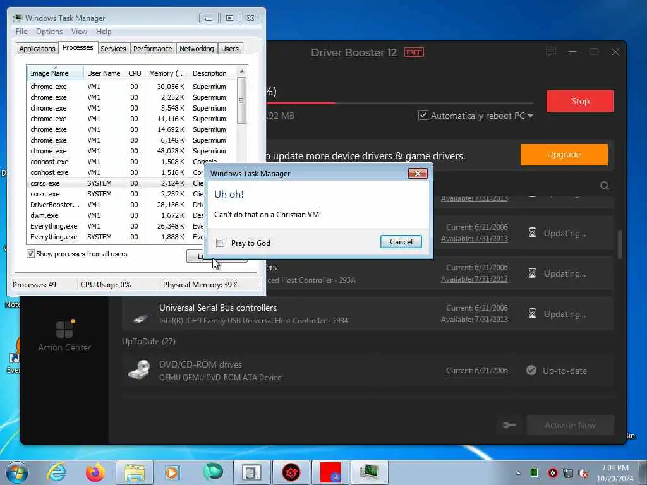This screenshot has height=485, width=647.
Task: Open the Driver Booster feedback icon
Action: coord(551,52)
